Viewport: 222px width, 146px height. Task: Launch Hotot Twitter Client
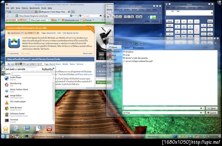tap(28, 90)
